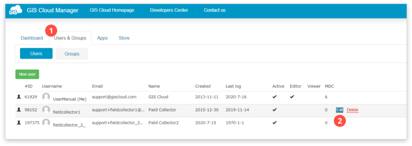Select the Users & Groups tab
Image resolution: width=412 pixels, height=146 pixels.
point(70,38)
